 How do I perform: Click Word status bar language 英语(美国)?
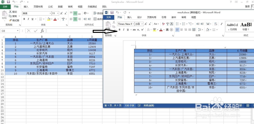(x=149, y=106)
